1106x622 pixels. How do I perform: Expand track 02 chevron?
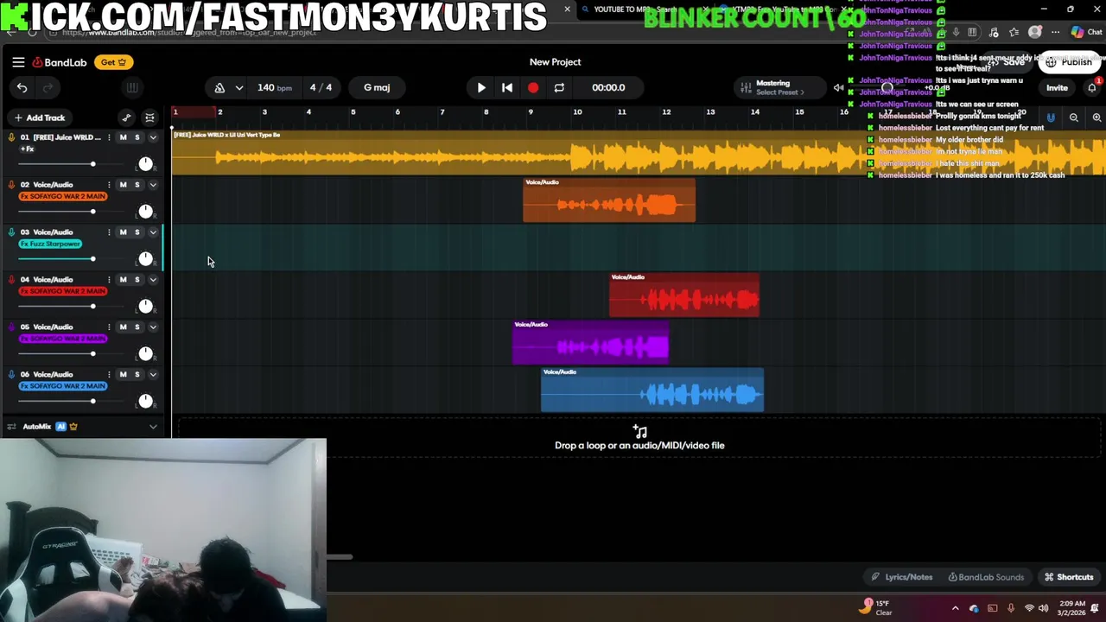153,185
